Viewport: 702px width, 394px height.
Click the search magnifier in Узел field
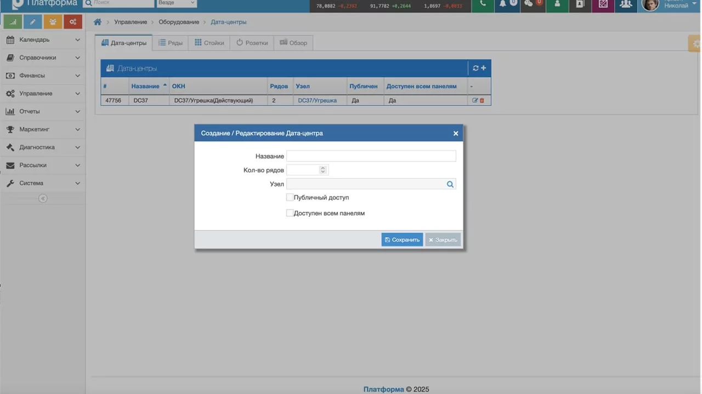450,184
